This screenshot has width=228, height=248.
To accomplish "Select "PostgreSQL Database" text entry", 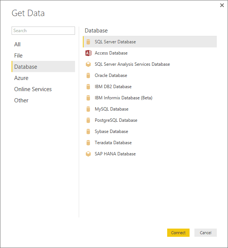I will click(116, 120).
